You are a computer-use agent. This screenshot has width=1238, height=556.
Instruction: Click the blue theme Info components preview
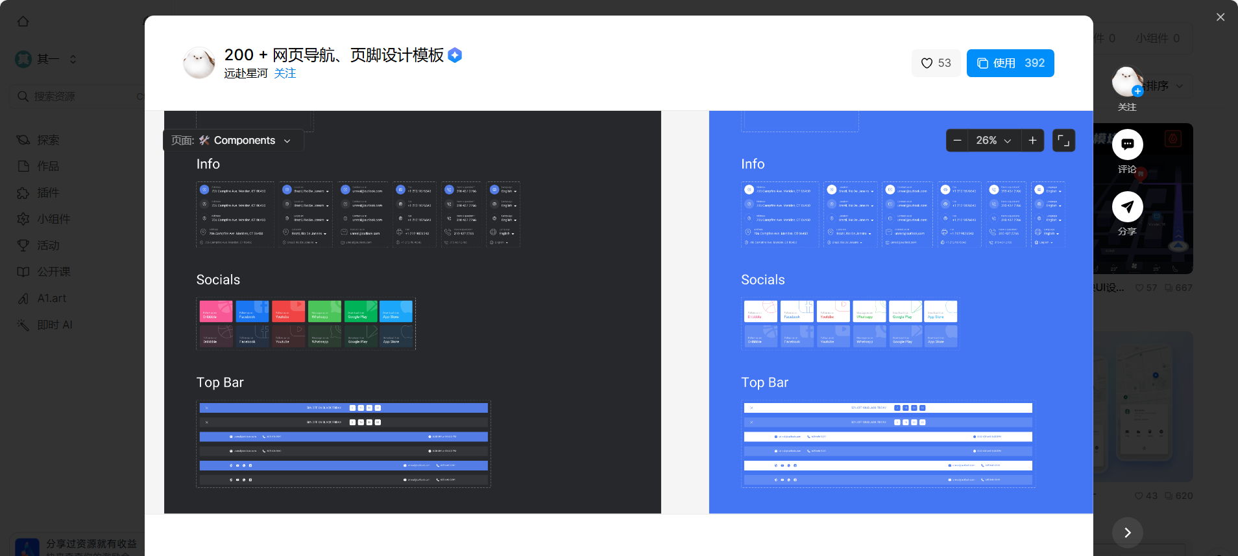click(x=903, y=214)
